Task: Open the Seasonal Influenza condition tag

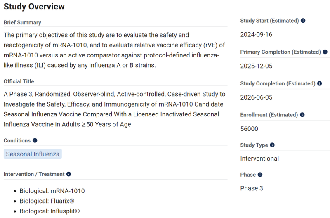Action: point(33,154)
